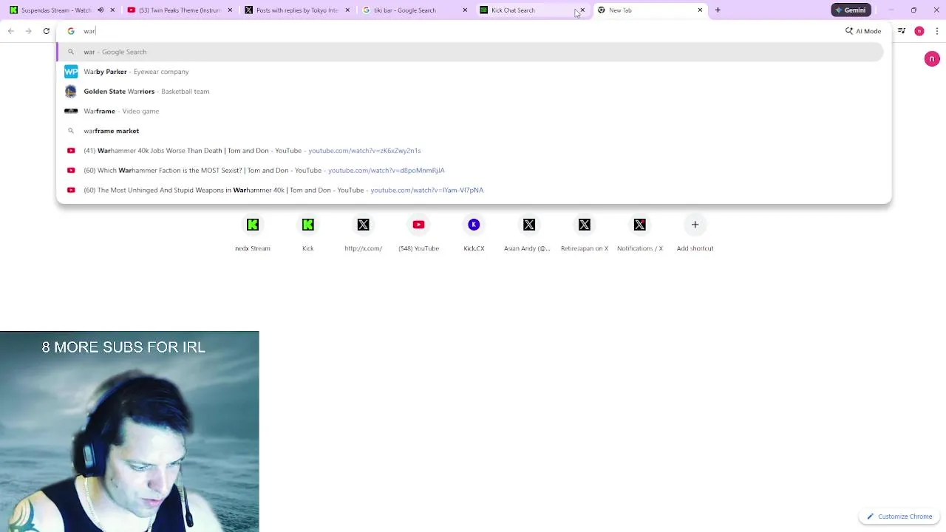Open 'Most Unhinged And Stupid Weapons' suggestion
946x532 pixels.
point(470,190)
